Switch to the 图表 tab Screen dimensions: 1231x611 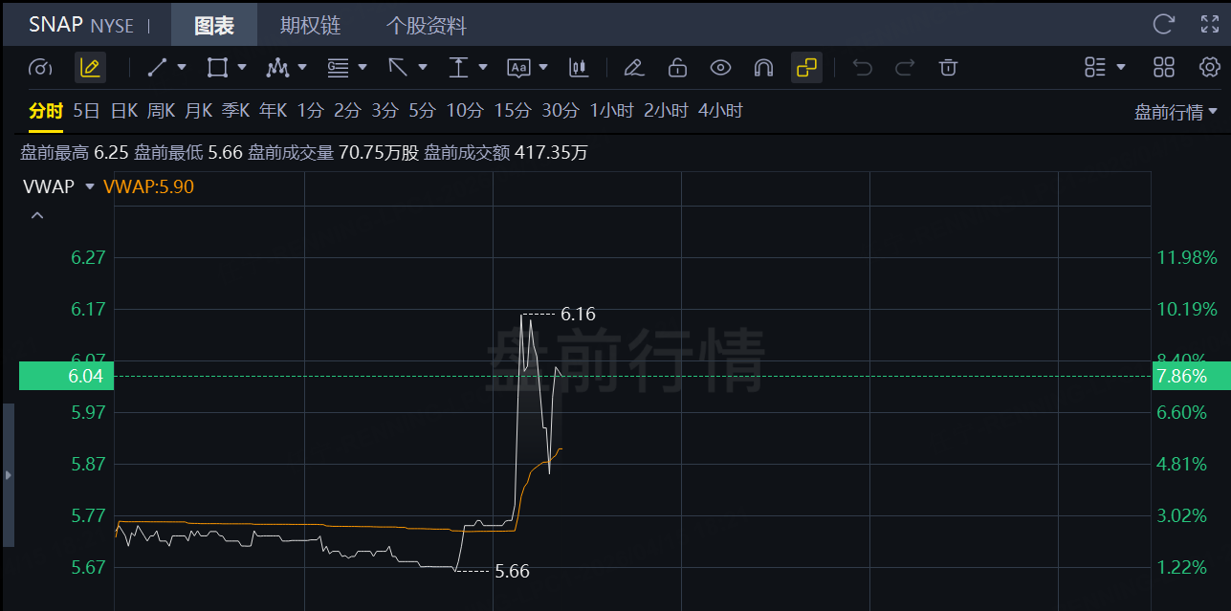(x=214, y=25)
